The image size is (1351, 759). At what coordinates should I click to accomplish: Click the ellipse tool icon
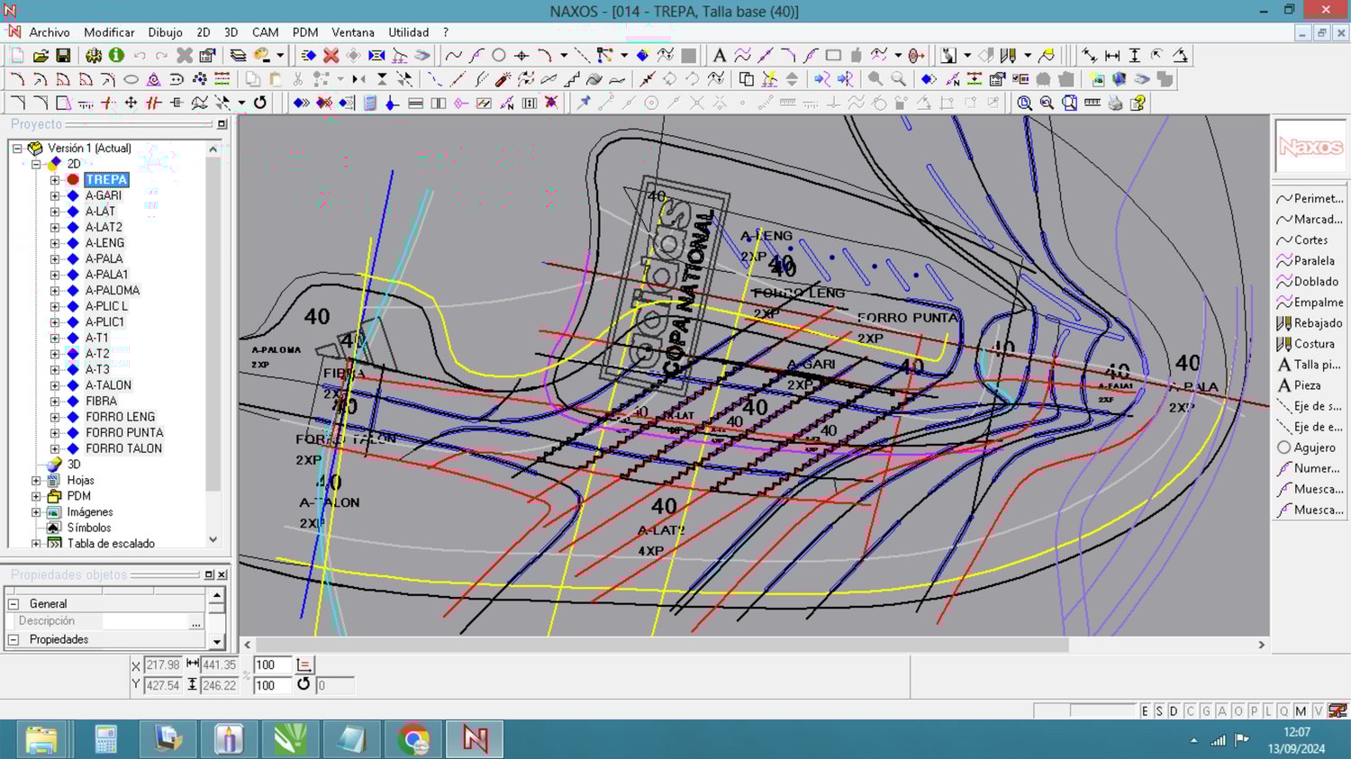[x=131, y=79]
